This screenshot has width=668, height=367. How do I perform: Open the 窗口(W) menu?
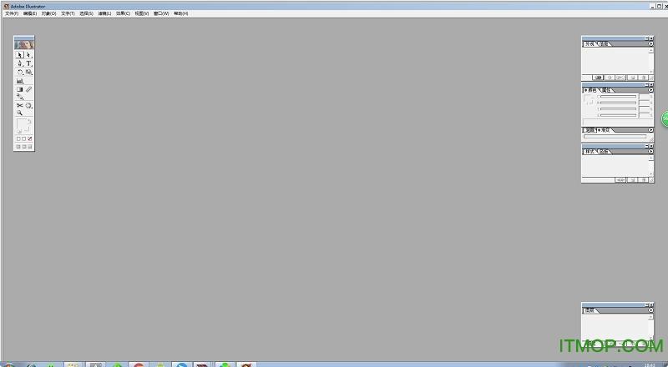(161, 13)
